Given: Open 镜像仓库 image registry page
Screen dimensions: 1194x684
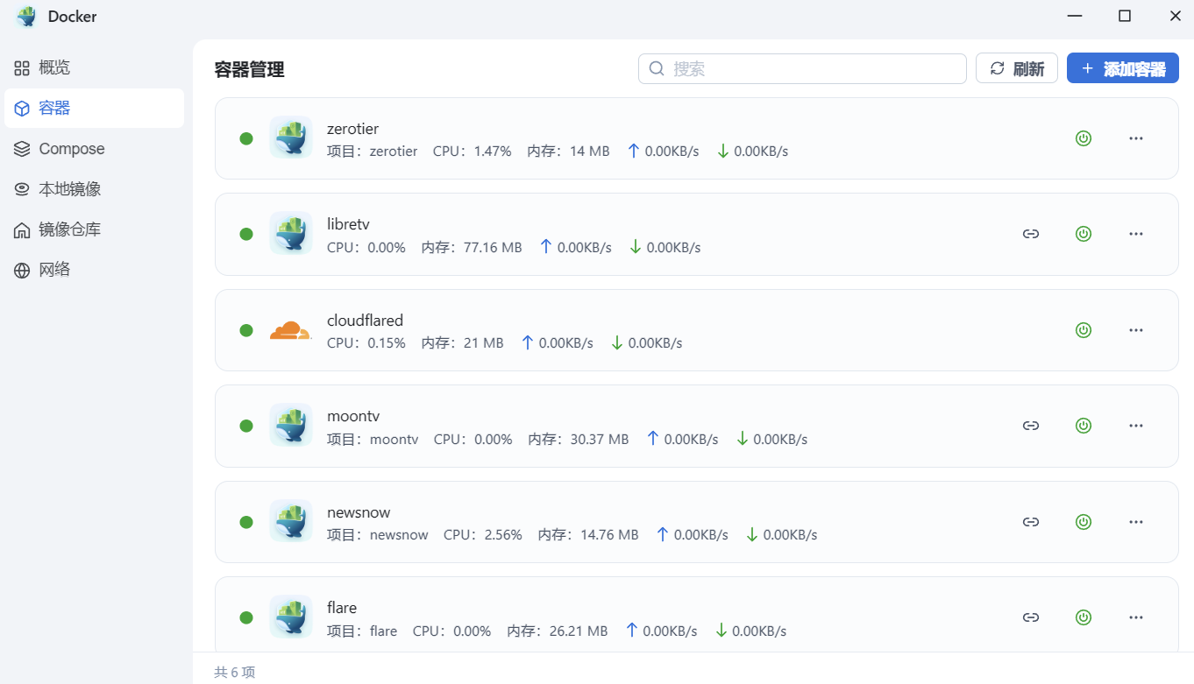Looking at the screenshot, I should coord(94,229).
